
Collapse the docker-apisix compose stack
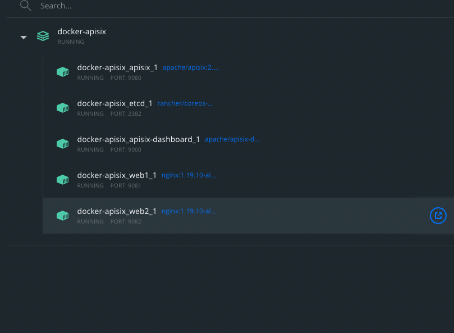[24, 38]
